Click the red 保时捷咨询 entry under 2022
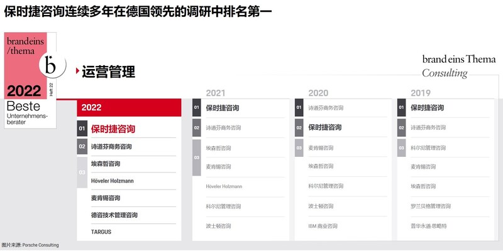The width and height of the screenshot is (503, 251). coord(113,129)
